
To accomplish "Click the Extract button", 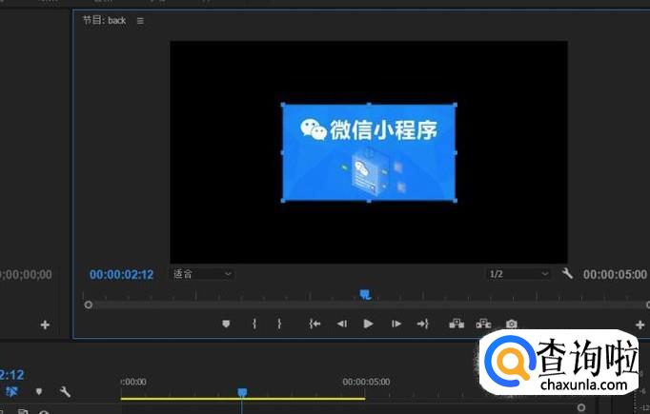I will [484, 325].
